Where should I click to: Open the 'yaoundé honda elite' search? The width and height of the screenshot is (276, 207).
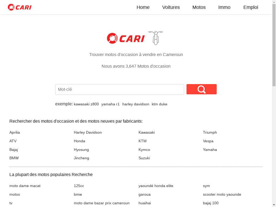156,186
